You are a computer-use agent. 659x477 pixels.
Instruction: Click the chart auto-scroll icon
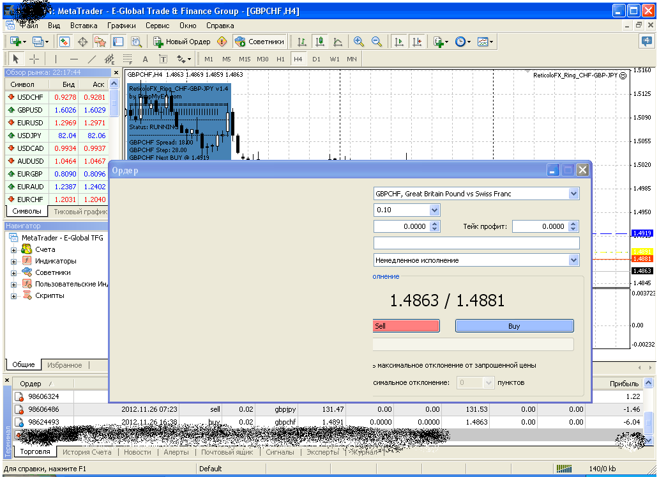tap(399, 42)
